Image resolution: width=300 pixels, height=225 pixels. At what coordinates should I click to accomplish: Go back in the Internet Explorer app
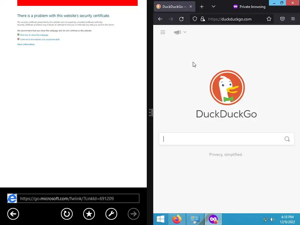[13, 214]
